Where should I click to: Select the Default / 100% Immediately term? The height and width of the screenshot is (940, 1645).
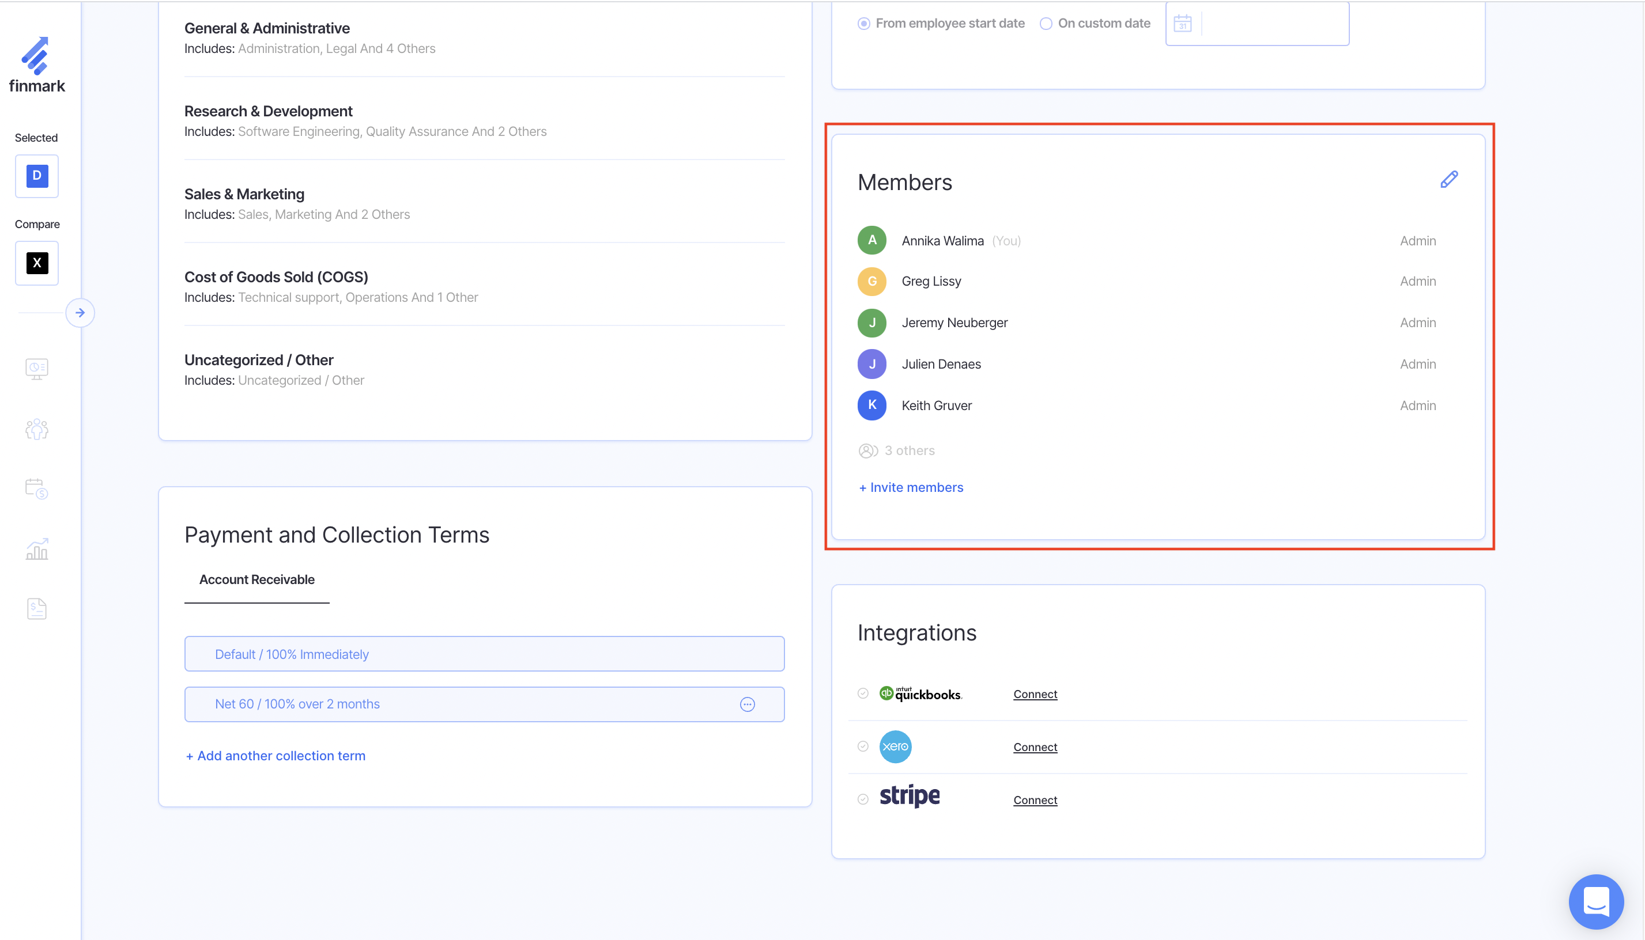pos(484,654)
